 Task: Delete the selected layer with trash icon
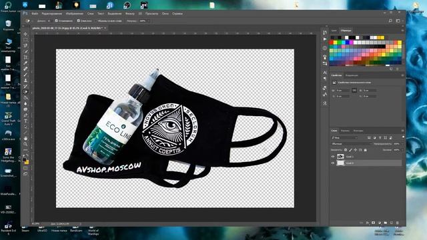(398, 223)
